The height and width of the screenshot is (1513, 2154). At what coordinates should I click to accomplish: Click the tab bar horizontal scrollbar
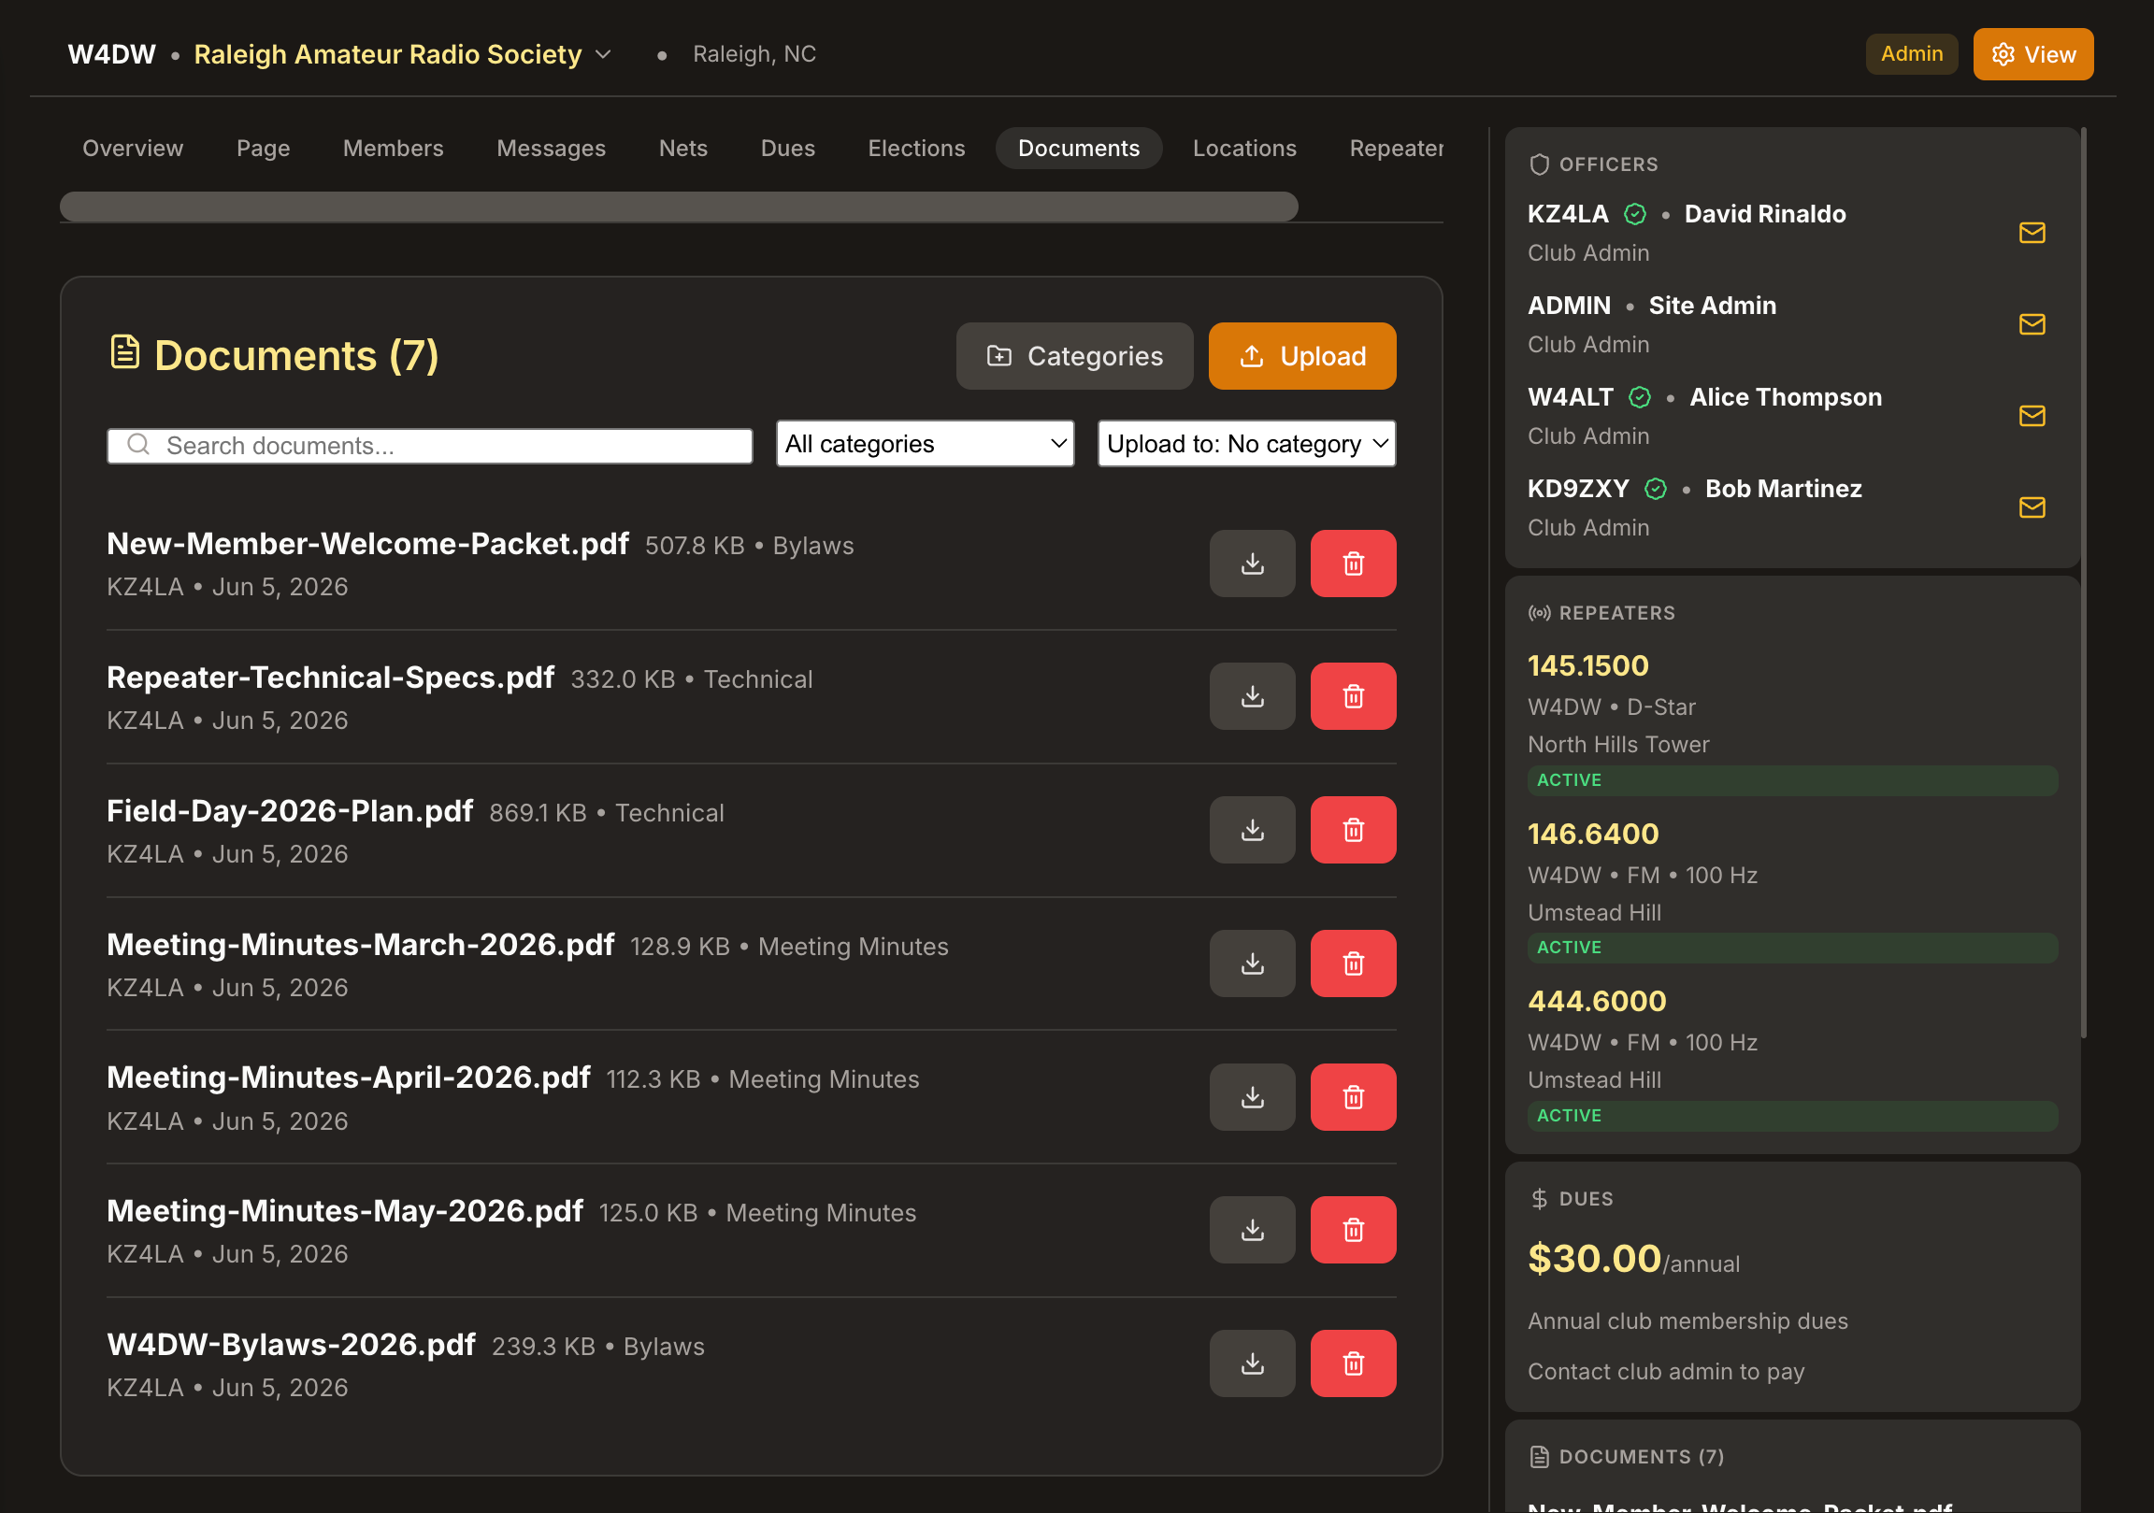pyautogui.click(x=679, y=207)
